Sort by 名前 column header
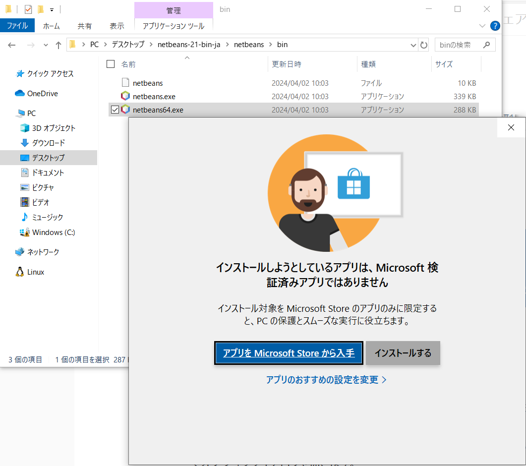526x466 pixels. click(x=128, y=64)
